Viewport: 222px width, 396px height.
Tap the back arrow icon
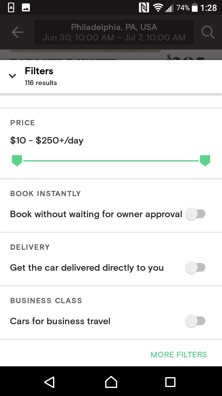18,32
